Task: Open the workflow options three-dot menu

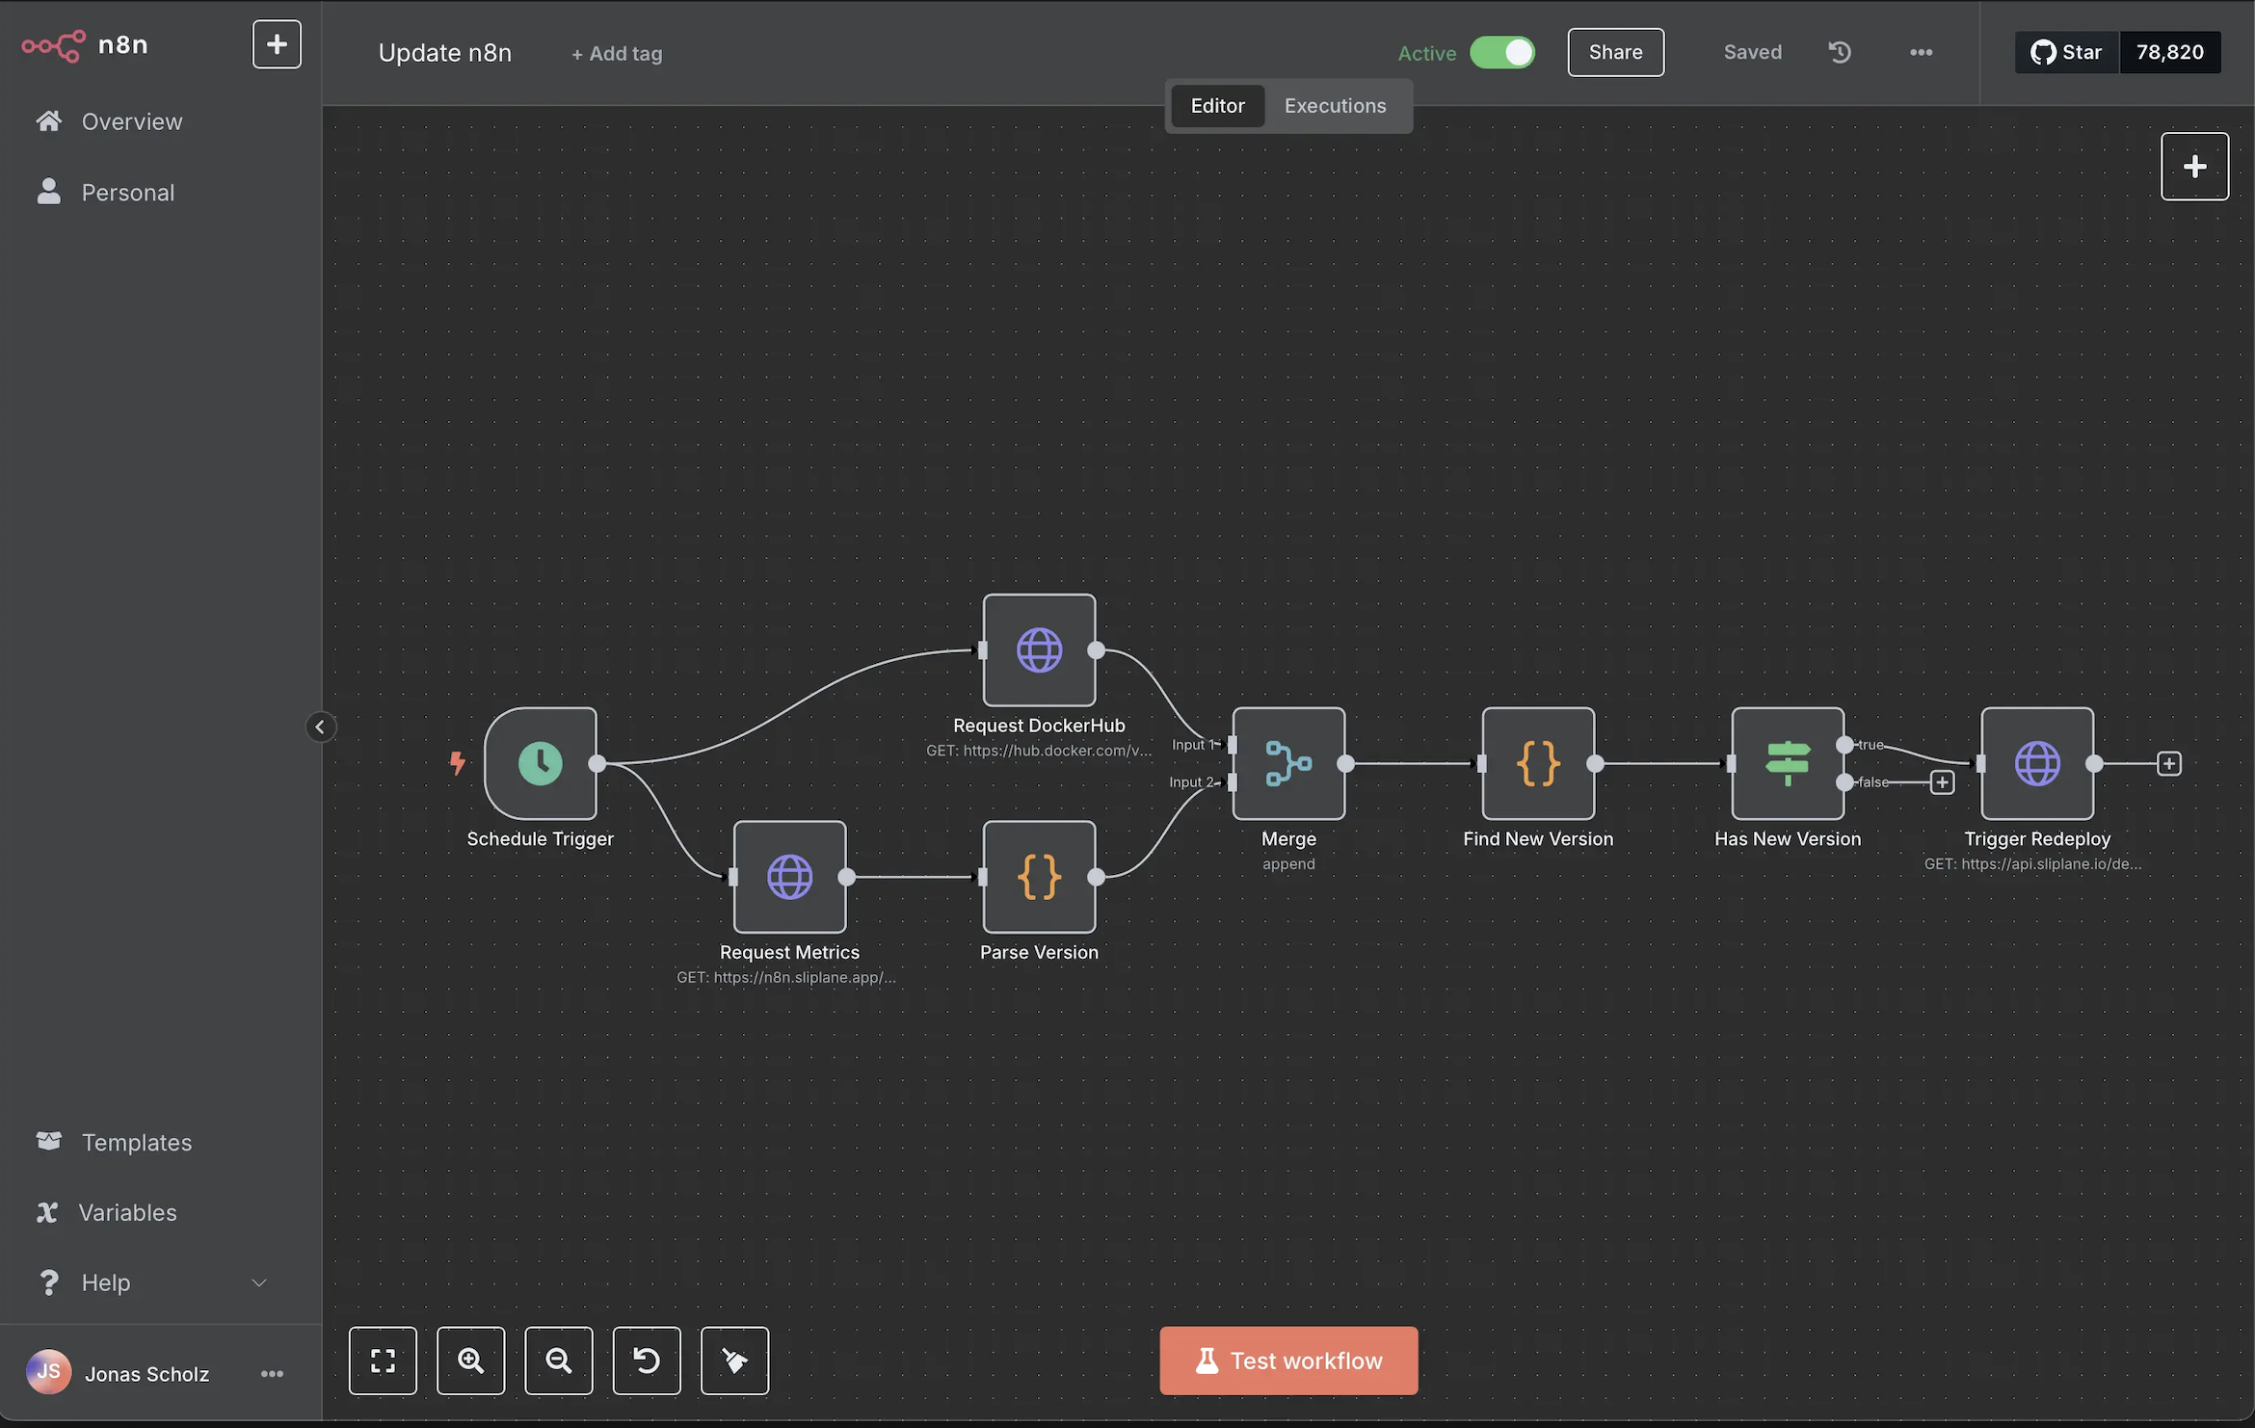Action: point(1921,52)
